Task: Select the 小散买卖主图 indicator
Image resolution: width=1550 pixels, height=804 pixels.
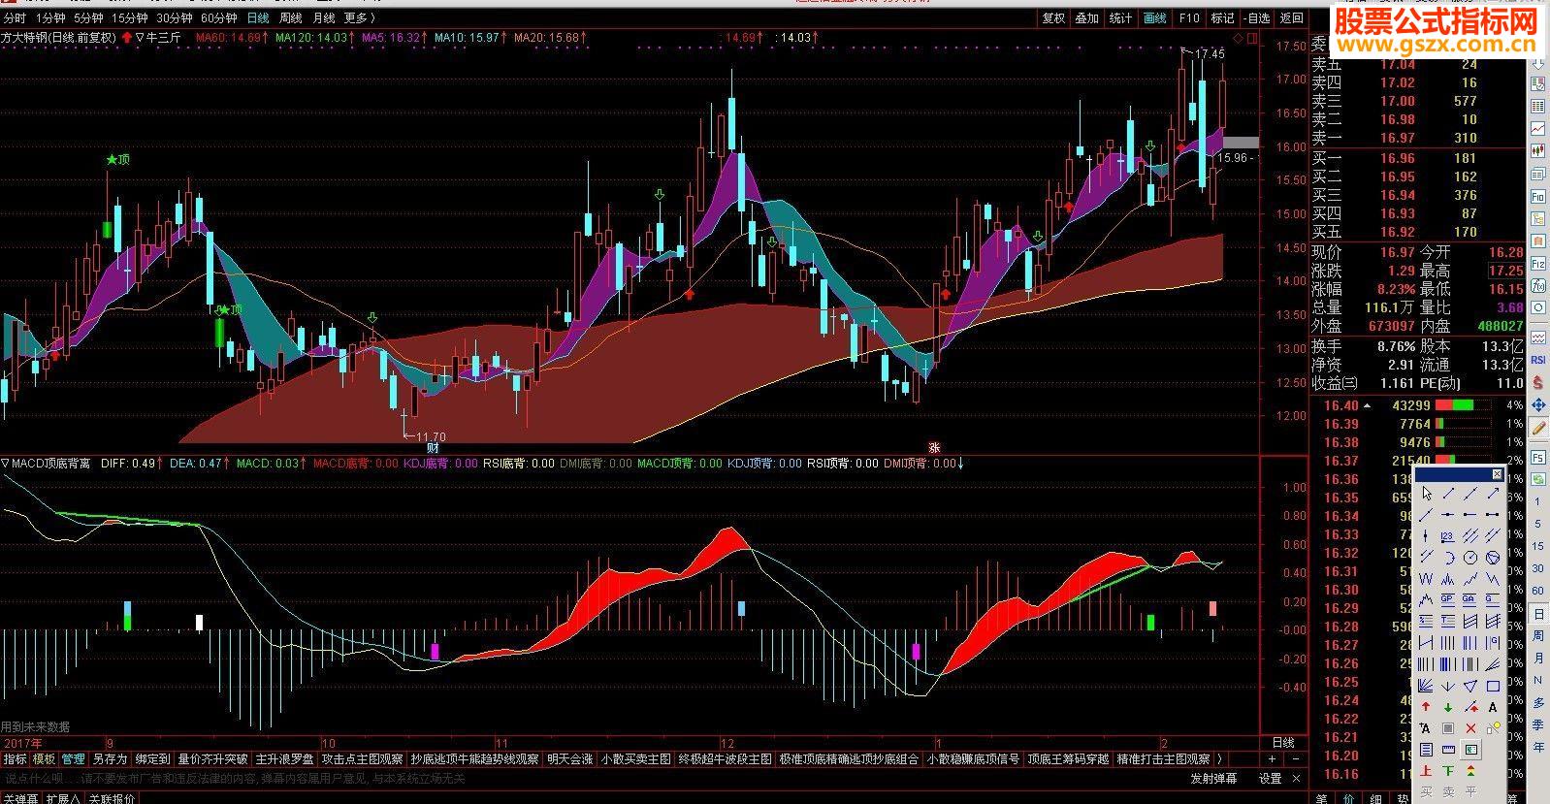Action: coord(636,758)
